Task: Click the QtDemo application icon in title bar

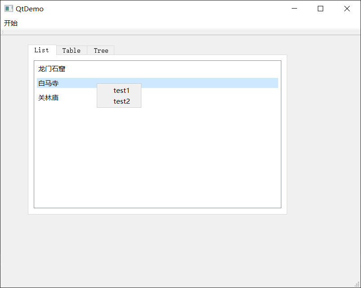Action: 8,8
